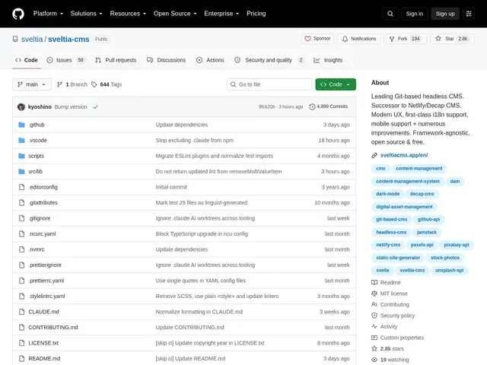Click the watching eye icon
Image resolution: width=487 pixels, height=365 pixels.
tap(374, 360)
